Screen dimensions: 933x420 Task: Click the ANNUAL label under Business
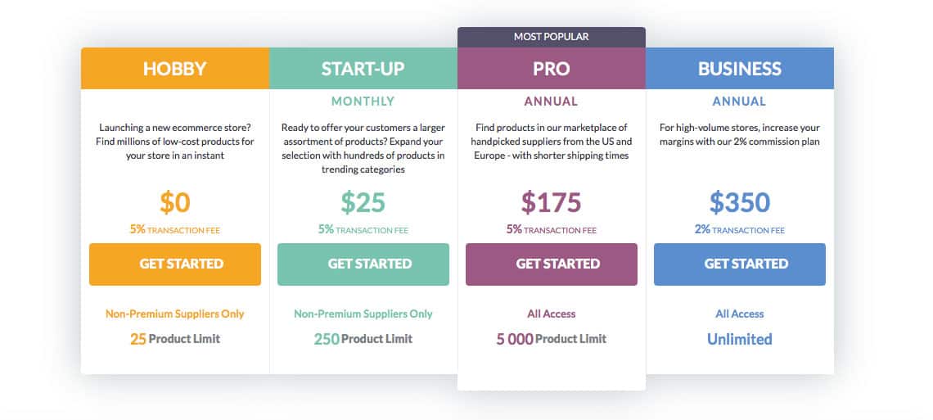tap(740, 102)
